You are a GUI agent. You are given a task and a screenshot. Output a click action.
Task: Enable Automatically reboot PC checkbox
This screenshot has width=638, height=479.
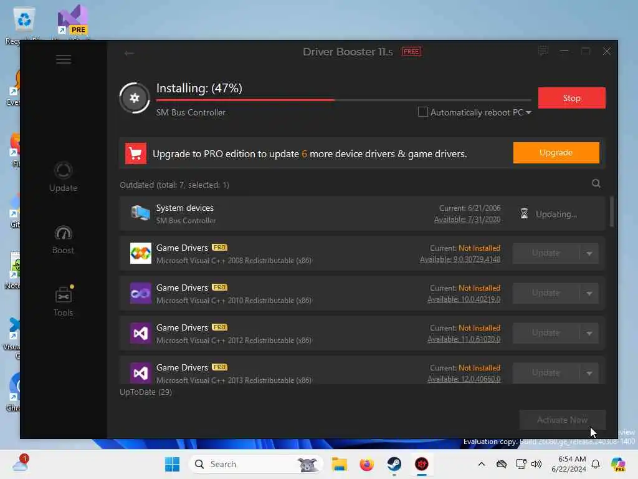tap(423, 112)
